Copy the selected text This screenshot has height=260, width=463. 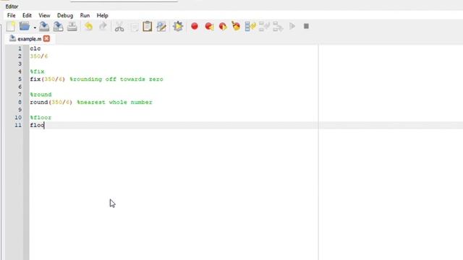point(135,27)
